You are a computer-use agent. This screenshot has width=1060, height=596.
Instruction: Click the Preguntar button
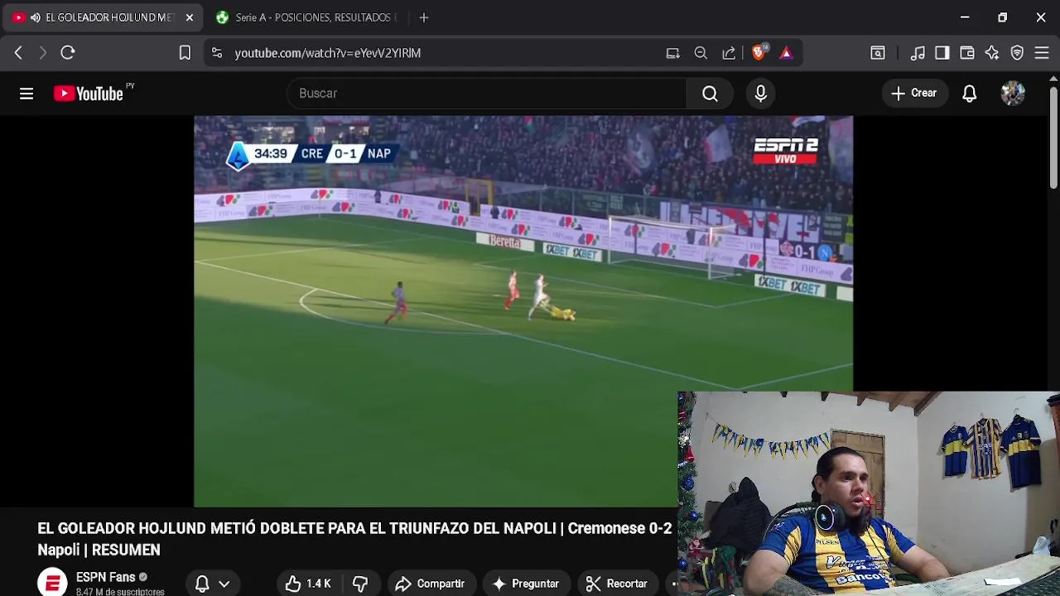click(526, 584)
